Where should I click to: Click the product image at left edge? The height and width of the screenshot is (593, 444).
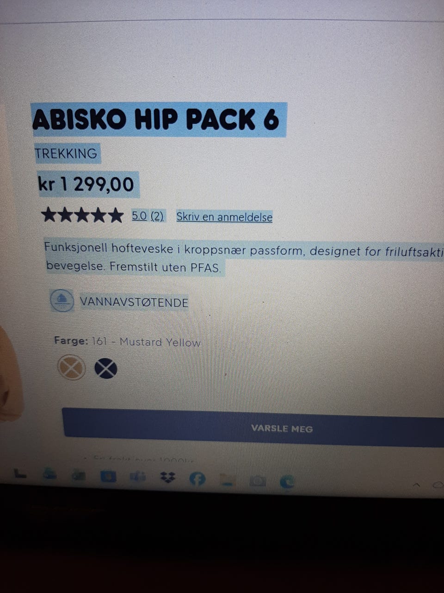(9, 373)
